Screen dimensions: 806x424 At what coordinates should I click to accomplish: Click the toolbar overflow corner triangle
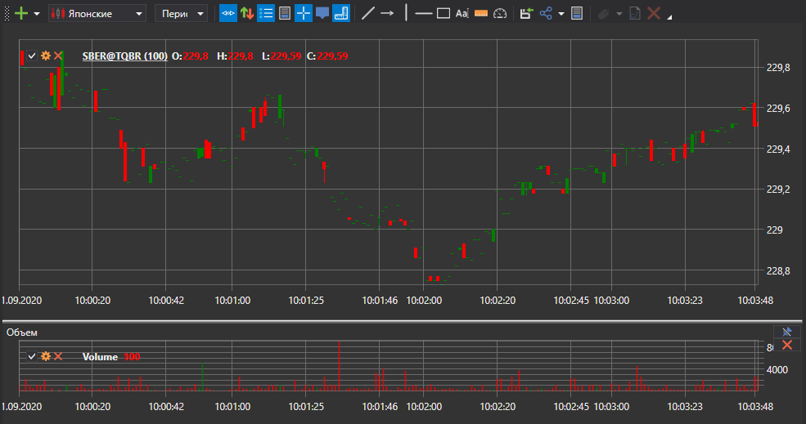[669, 17]
